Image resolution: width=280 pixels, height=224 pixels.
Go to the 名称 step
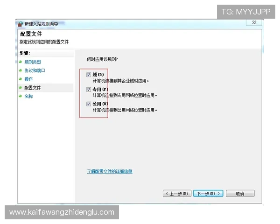pos(28,96)
